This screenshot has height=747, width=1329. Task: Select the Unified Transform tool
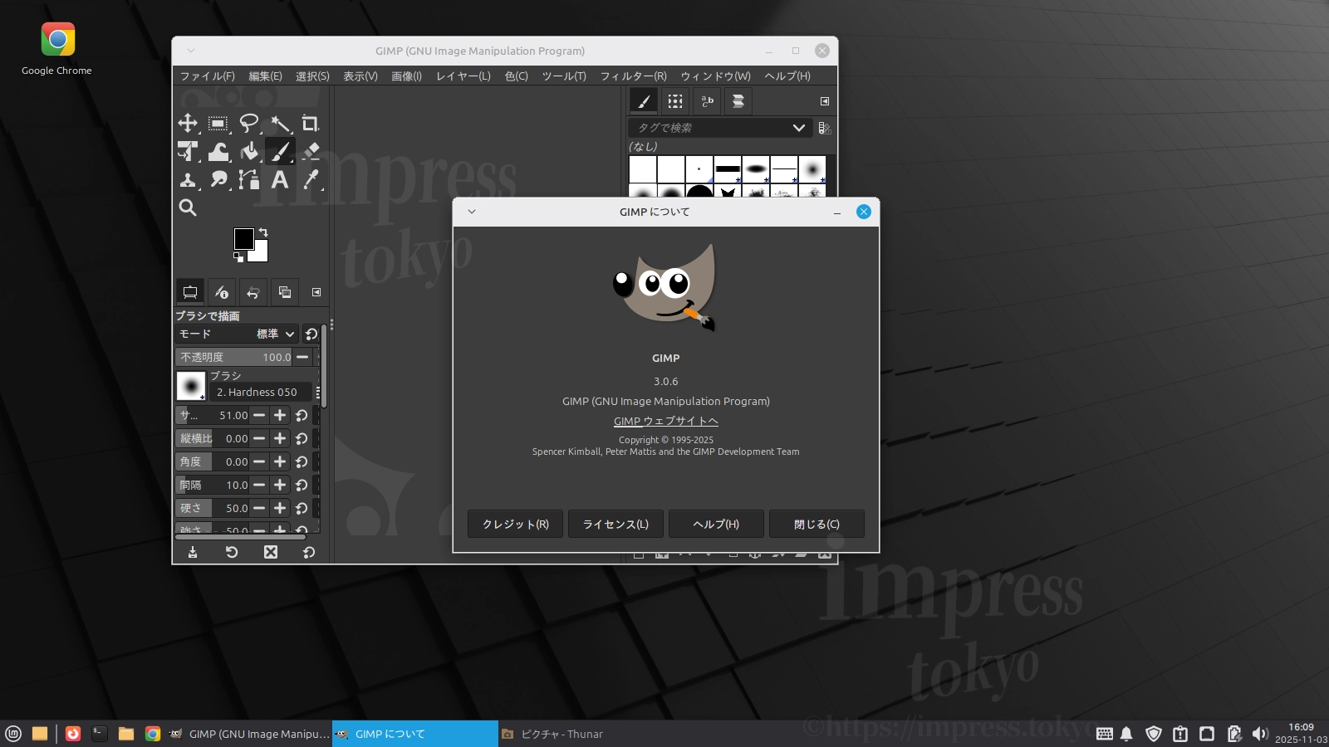click(x=188, y=151)
